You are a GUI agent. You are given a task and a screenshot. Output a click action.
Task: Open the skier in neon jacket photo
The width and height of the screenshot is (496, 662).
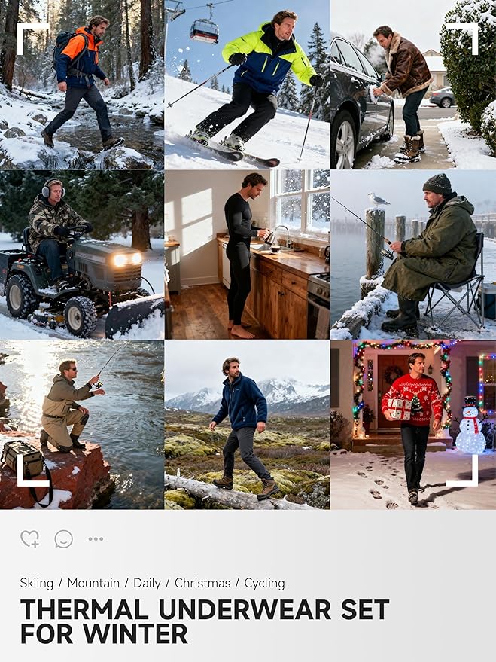(x=247, y=84)
